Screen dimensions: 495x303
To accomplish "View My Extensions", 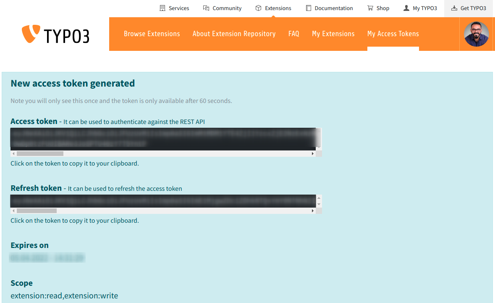I will (x=333, y=34).
